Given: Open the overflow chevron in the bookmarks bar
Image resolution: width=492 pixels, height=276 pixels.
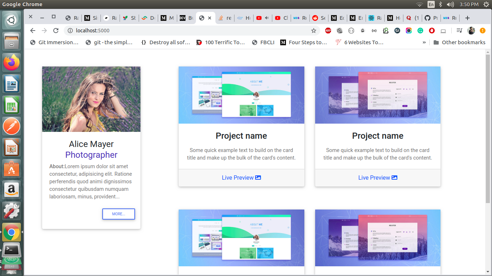Looking at the screenshot, I should pyautogui.click(x=424, y=42).
